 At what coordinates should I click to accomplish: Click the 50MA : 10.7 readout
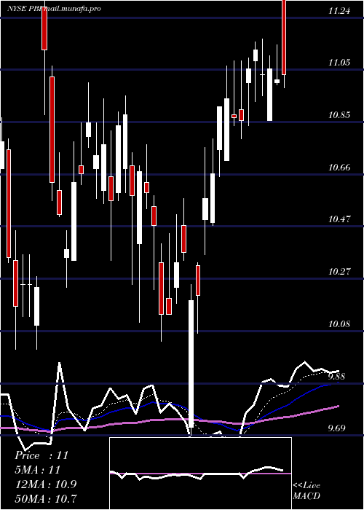pos(46,498)
